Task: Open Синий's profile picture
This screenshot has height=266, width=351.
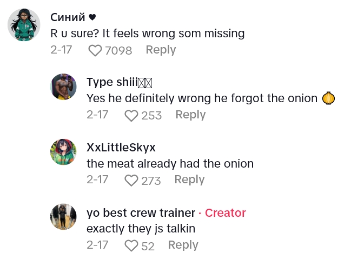Action: pyautogui.click(x=24, y=25)
